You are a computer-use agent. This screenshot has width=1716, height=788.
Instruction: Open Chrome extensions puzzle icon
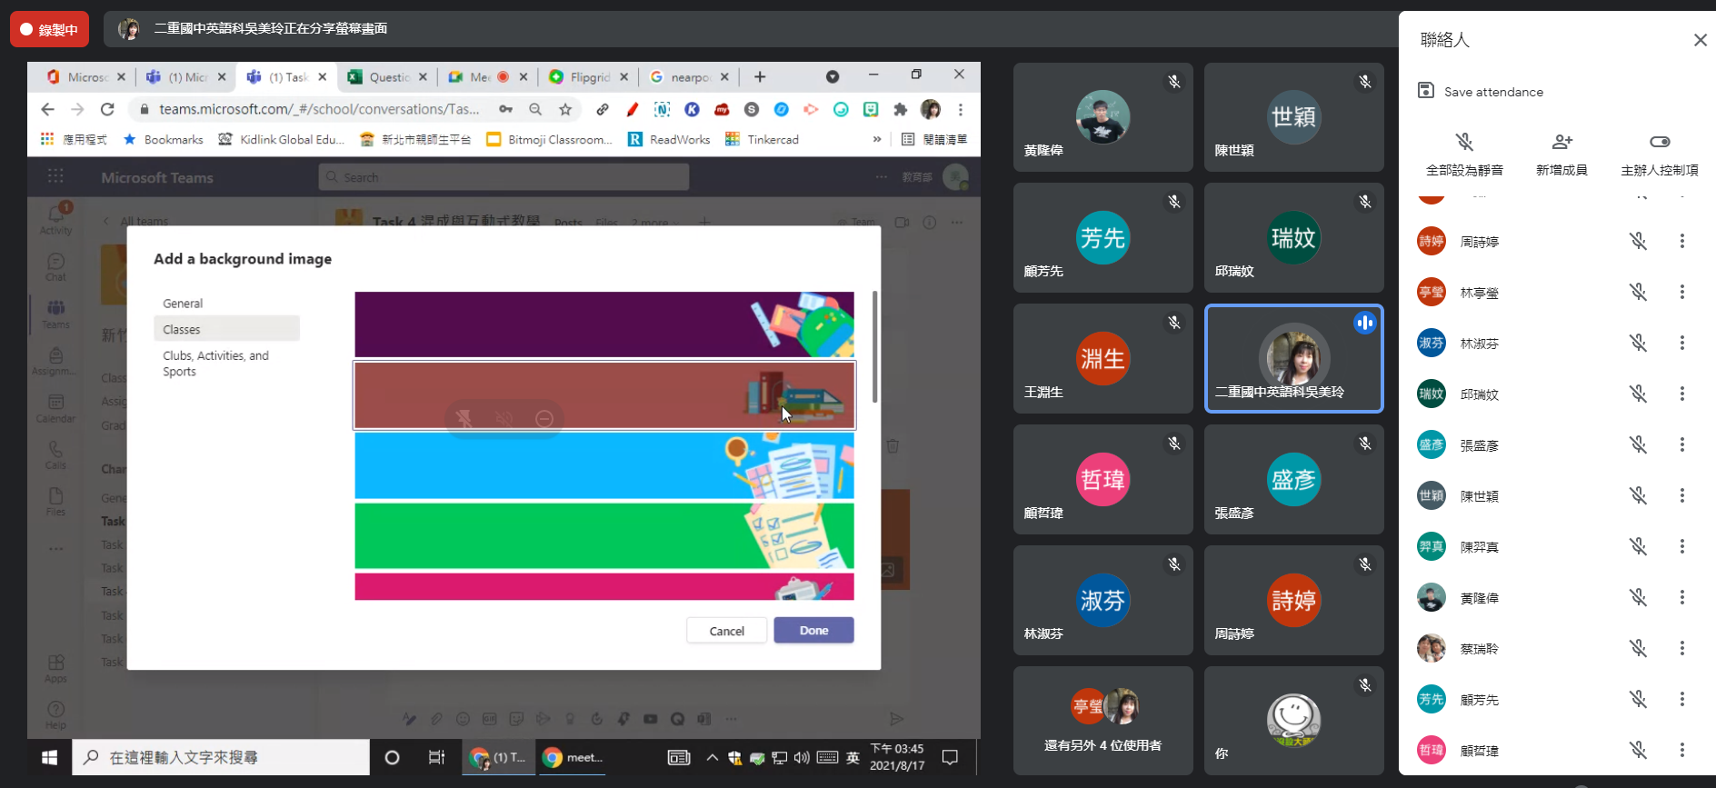coord(900,109)
